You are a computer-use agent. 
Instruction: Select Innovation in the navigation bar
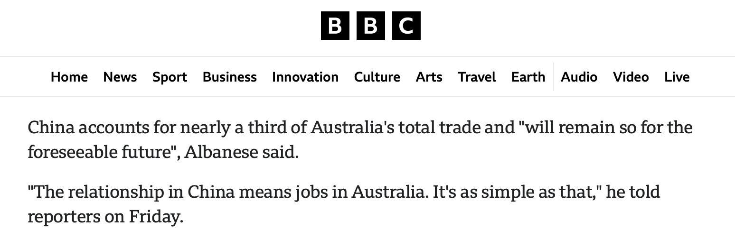(305, 77)
